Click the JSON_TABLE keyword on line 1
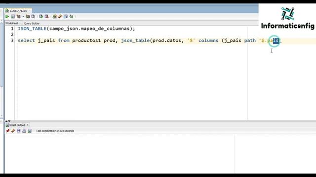This screenshot has width=316, height=177. tap(32, 29)
